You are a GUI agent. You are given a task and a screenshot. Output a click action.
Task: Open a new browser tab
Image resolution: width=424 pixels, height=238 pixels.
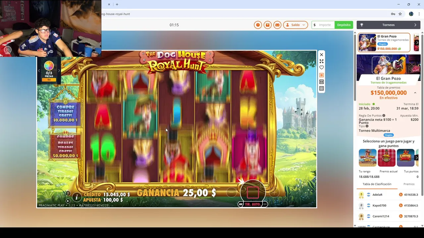point(117,4)
